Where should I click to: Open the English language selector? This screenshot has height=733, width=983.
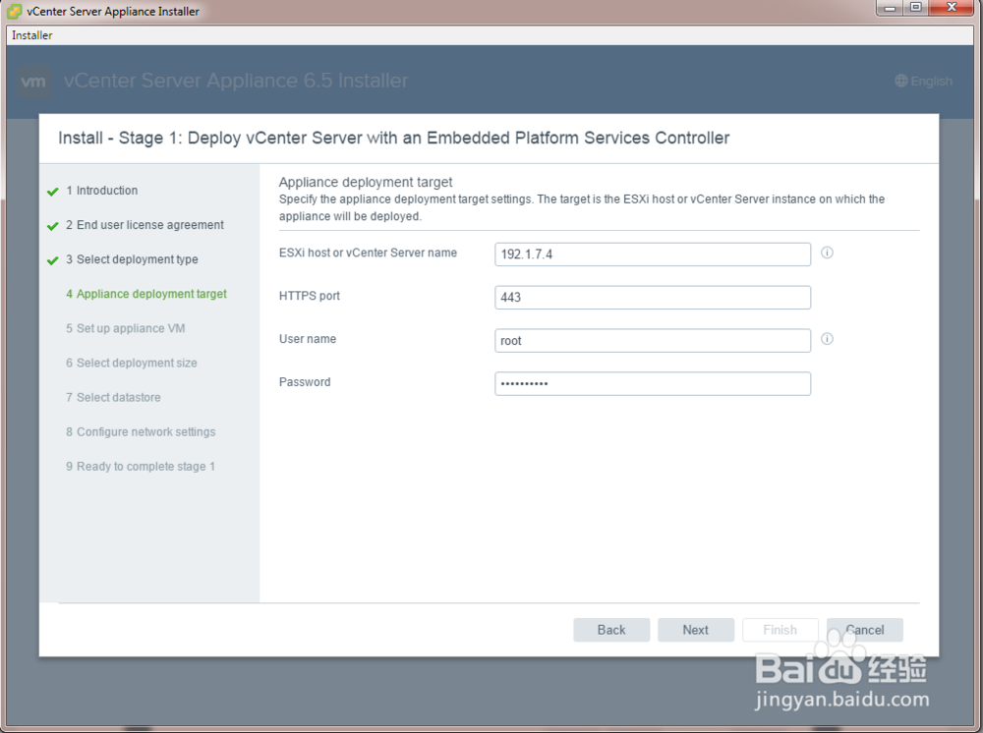point(923,81)
